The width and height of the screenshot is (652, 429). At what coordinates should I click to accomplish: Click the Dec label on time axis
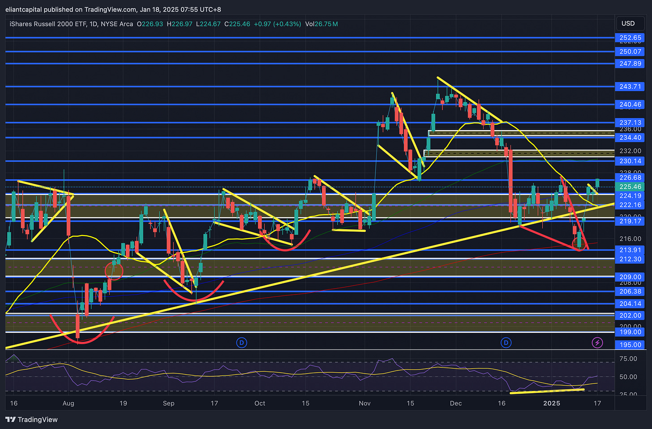456,403
